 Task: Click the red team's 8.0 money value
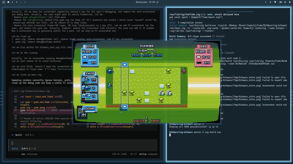click(207, 63)
